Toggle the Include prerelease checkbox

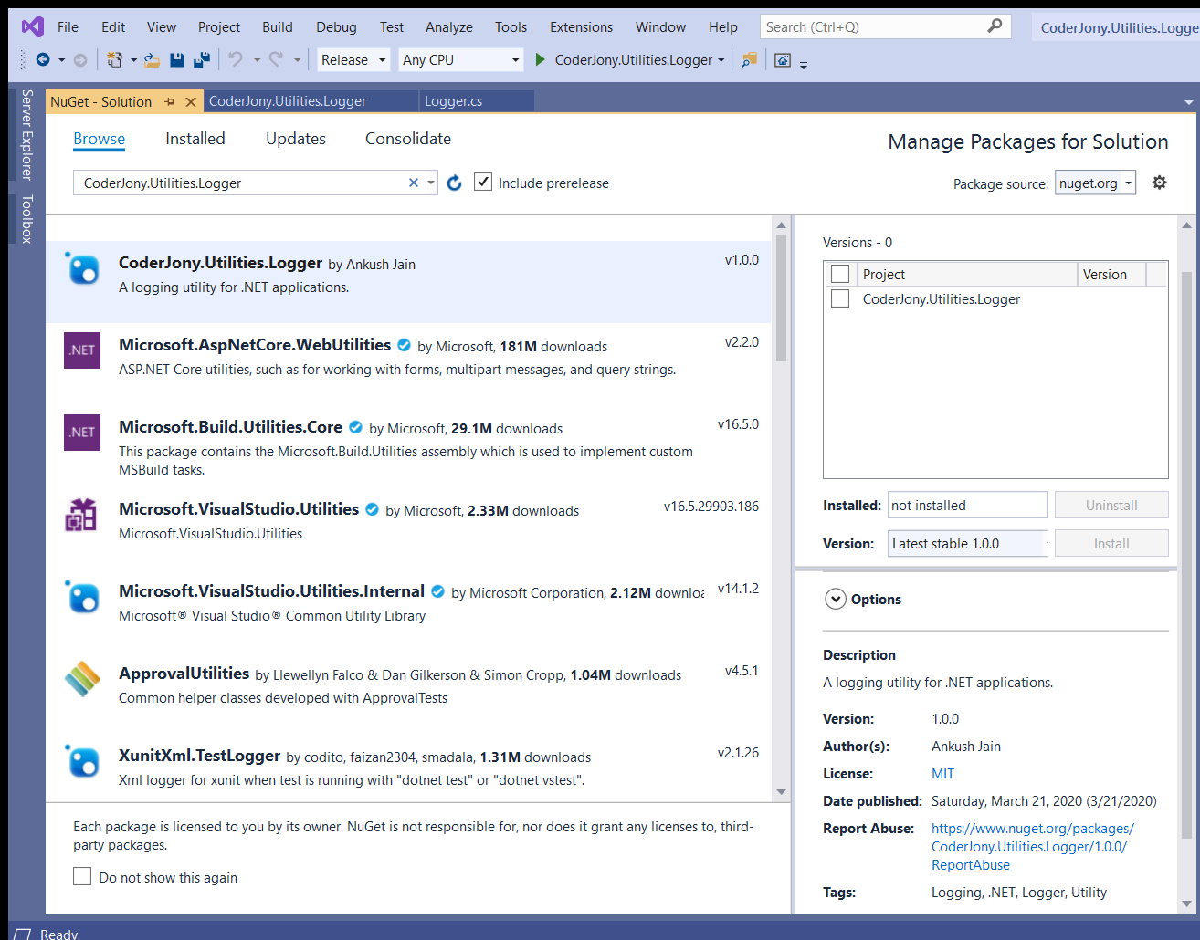(483, 182)
